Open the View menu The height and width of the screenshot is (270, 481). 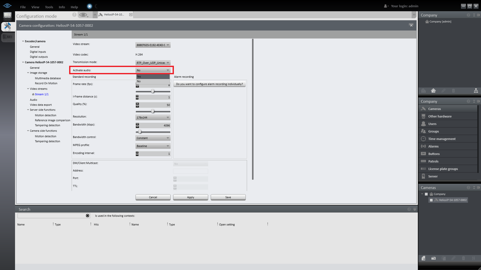pos(35,7)
